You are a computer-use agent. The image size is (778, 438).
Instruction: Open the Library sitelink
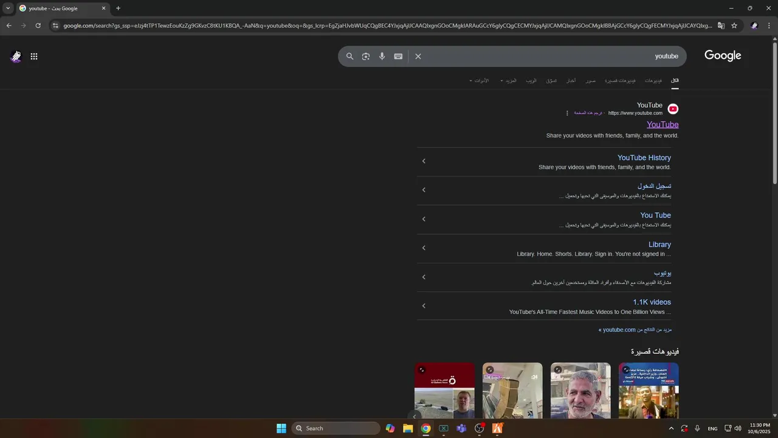coord(659,245)
